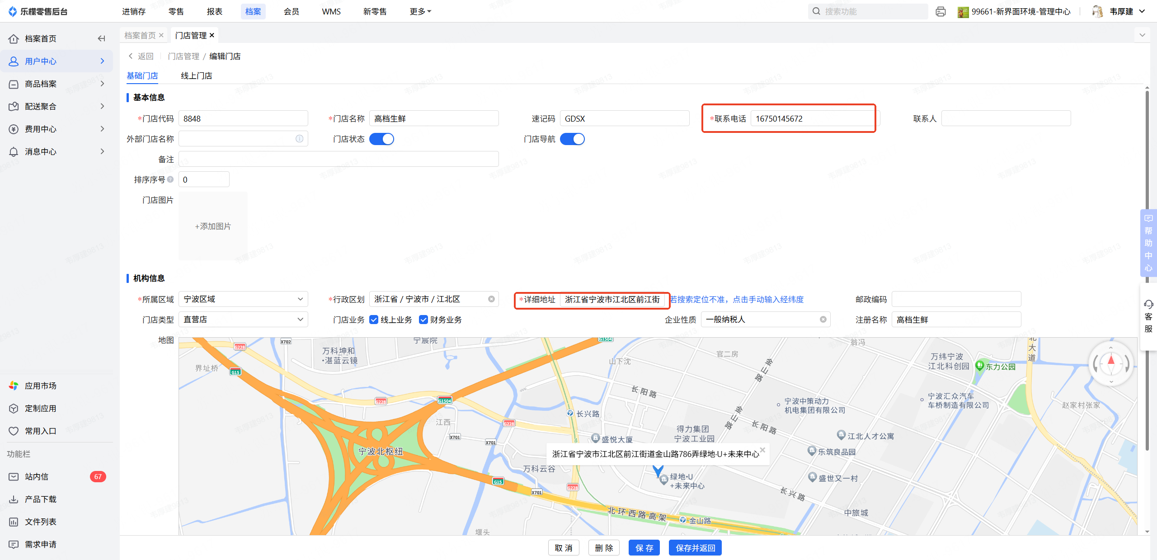
Task: Uncheck the 财务业务 checkbox
Action: click(x=423, y=320)
